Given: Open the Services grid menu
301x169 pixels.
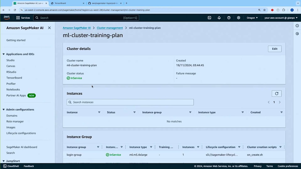Looking at the screenshot, I should point(23,18).
